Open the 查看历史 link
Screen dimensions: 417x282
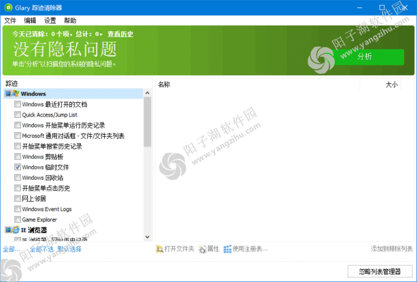[121, 34]
